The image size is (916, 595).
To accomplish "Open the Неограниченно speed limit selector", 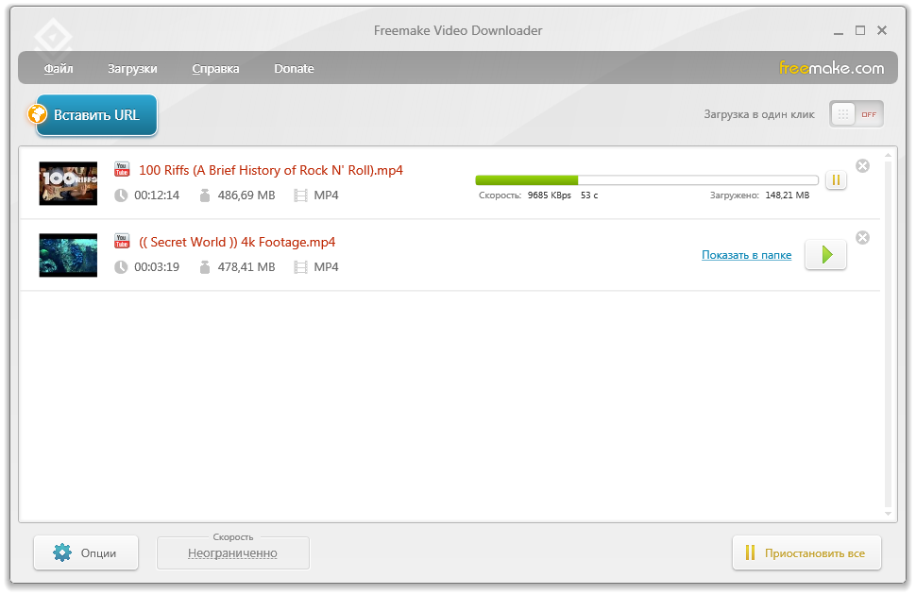I will pyautogui.click(x=232, y=552).
